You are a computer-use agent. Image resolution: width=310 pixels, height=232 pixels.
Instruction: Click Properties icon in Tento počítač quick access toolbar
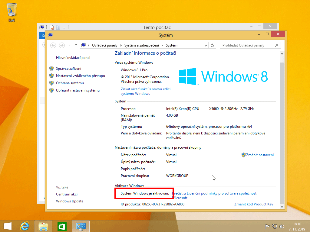click(51, 27)
